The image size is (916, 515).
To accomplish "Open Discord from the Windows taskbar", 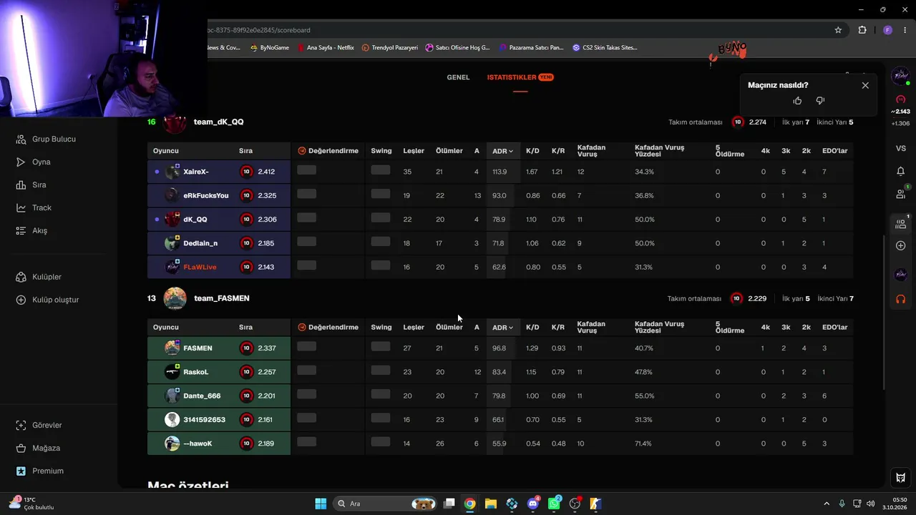I will [x=532, y=504].
